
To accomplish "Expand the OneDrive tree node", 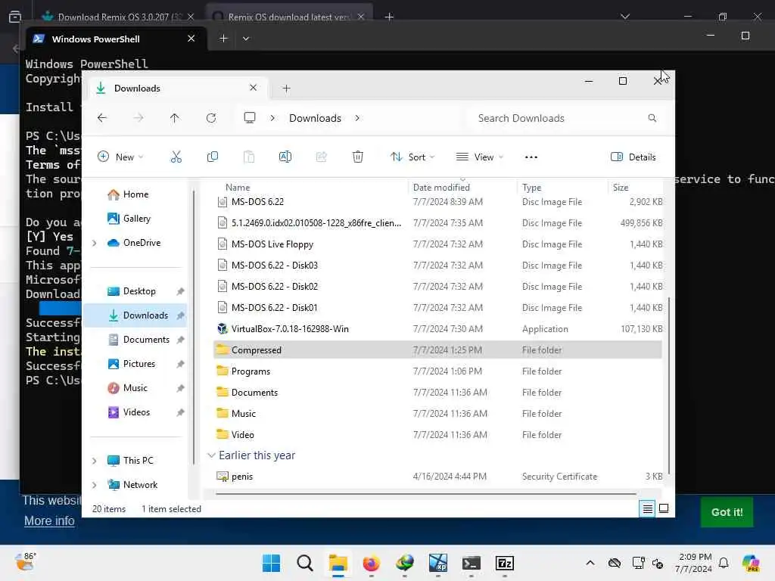I will [x=95, y=243].
